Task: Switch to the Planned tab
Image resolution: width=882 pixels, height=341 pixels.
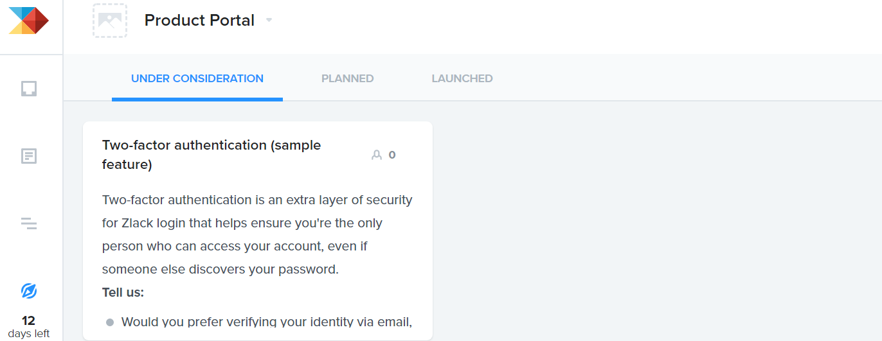Action: click(x=347, y=79)
